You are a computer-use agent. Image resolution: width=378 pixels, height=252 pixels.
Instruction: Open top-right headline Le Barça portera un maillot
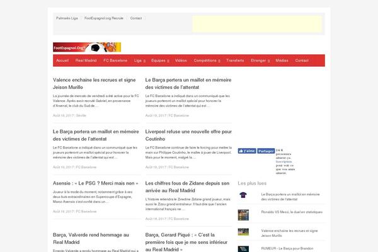click(188, 83)
